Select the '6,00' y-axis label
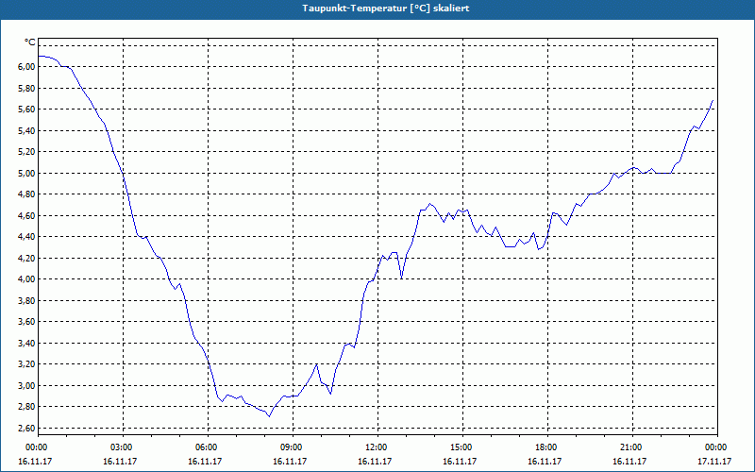Image resolution: width=755 pixels, height=472 pixels. (26, 67)
